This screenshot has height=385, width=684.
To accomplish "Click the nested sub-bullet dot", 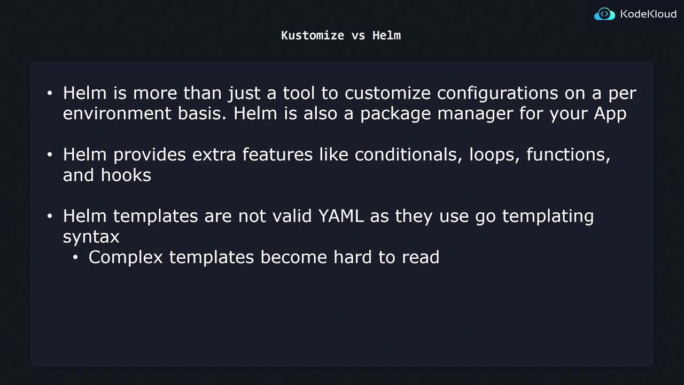I will pyautogui.click(x=75, y=258).
